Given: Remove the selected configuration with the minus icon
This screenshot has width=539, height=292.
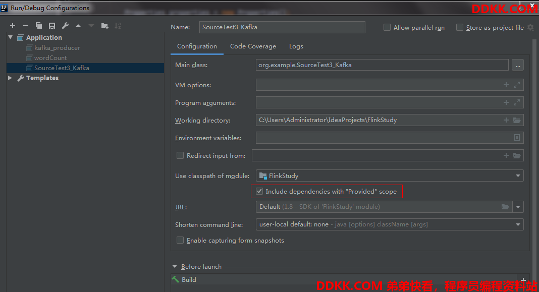Looking at the screenshot, I should pyautogui.click(x=26, y=26).
